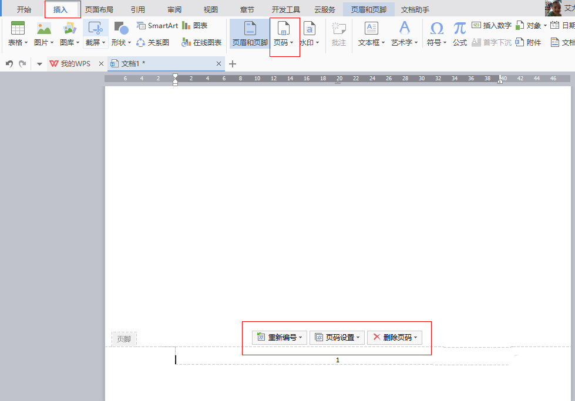
Task: Select the 插入 ribbon tab
Action: click(x=60, y=9)
